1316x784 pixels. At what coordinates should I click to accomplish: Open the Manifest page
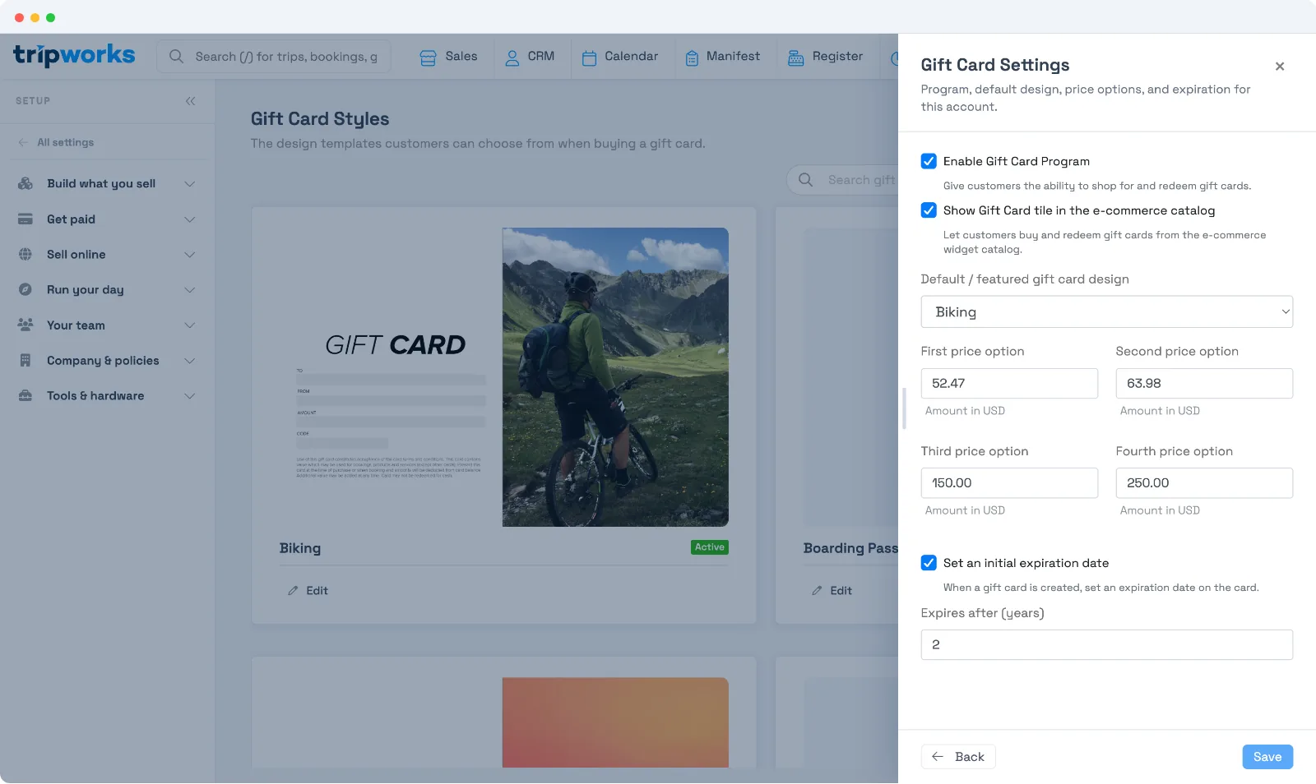click(x=723, y=57)
